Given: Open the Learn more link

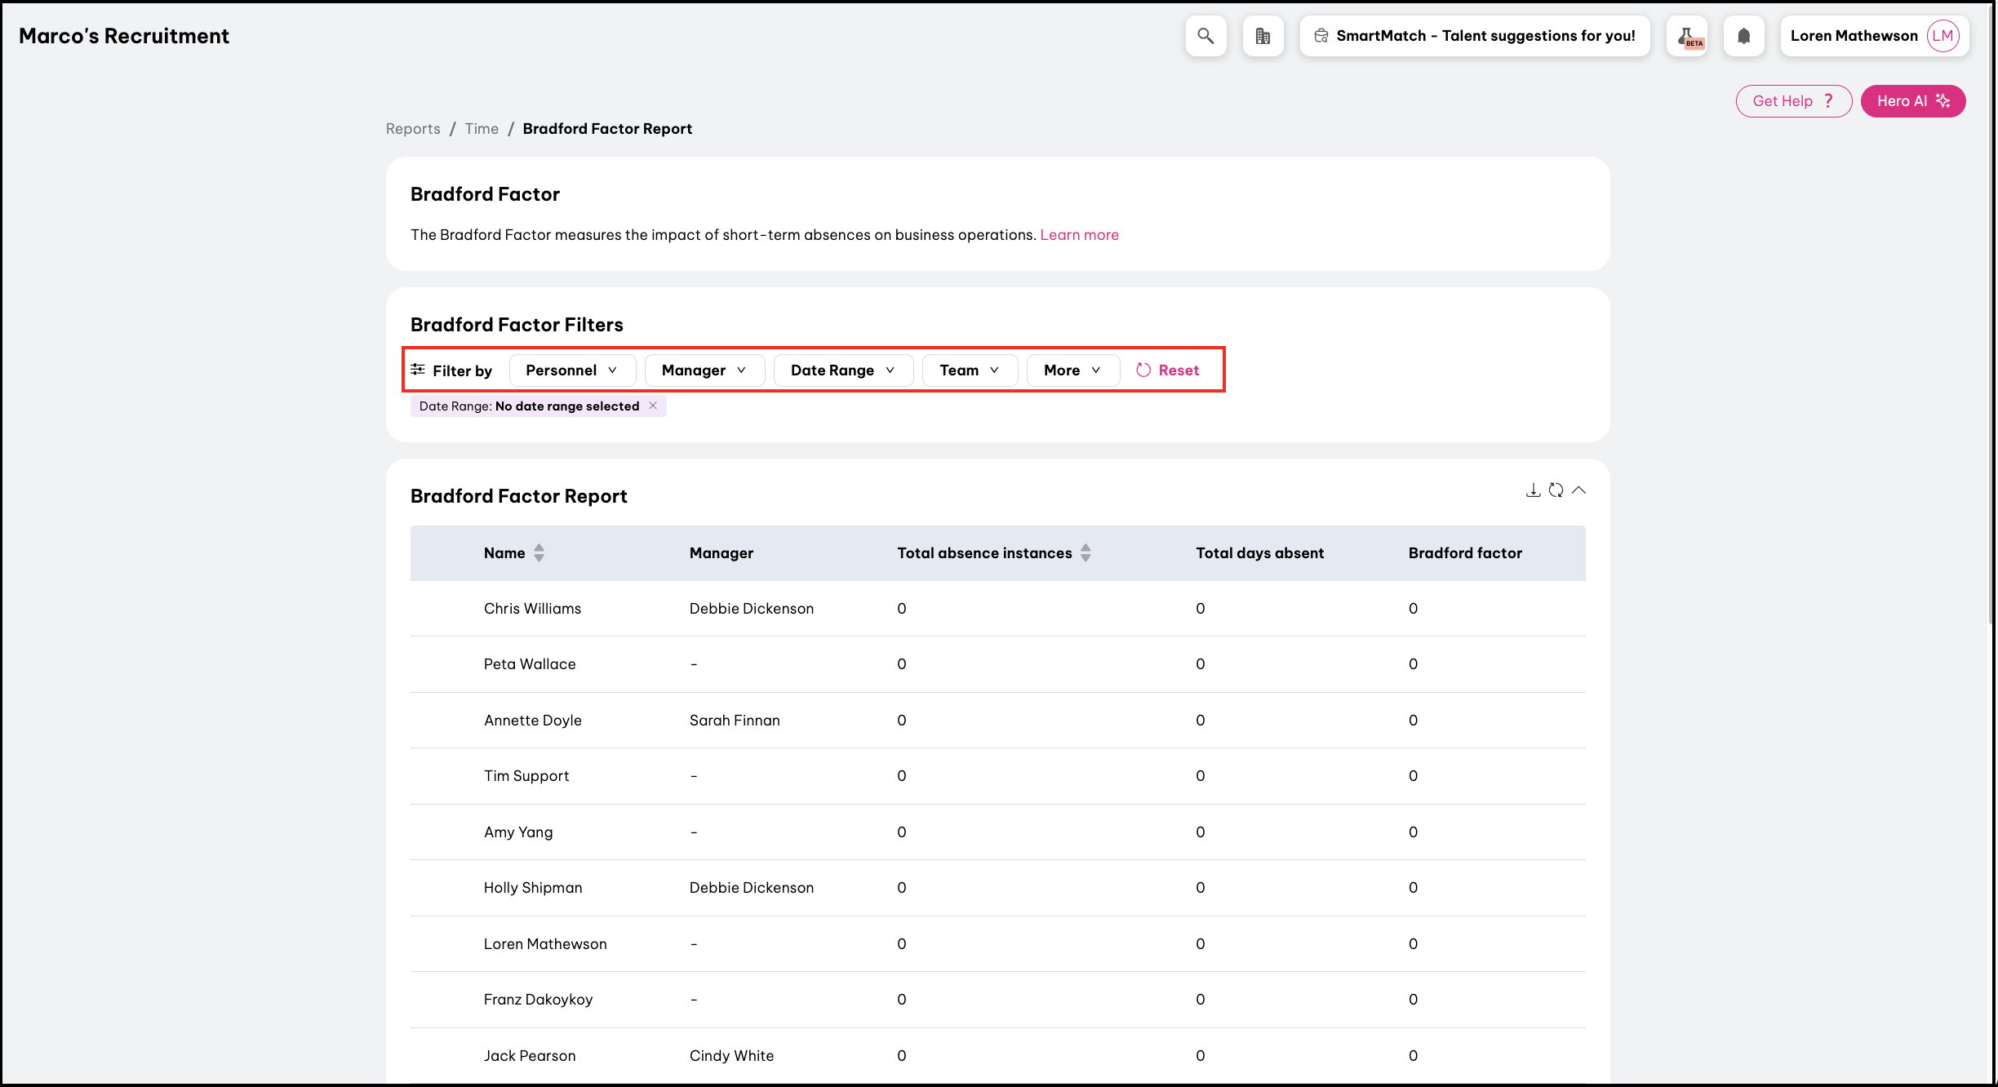Looking at the screenshot, I should pyautogui.click(x=1079, y=235).
